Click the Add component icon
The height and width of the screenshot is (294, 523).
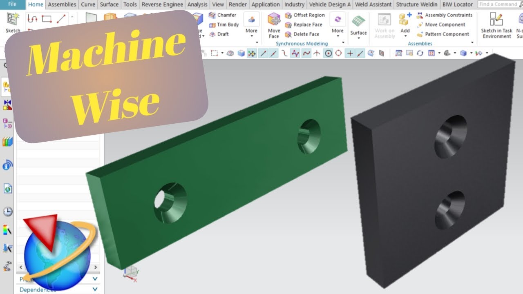[405, 20]
